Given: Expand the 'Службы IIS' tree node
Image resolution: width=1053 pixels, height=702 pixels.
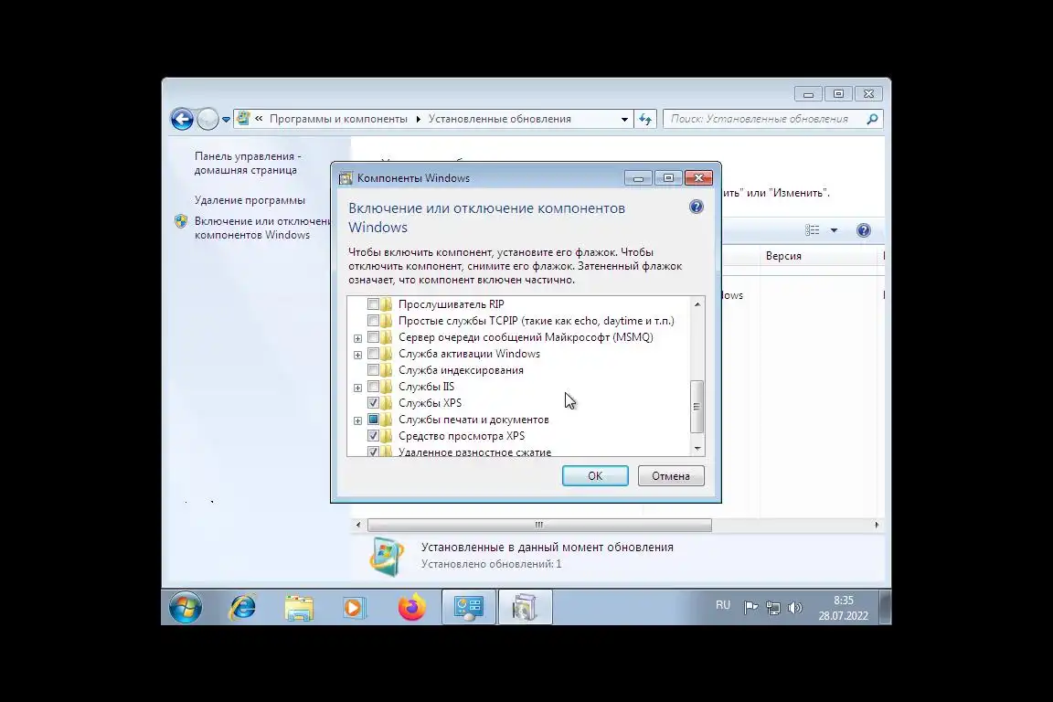Looking at the screenshot, I should click(358, 388).
